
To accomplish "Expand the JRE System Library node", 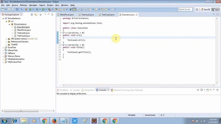I will click(x=6, y=39).
